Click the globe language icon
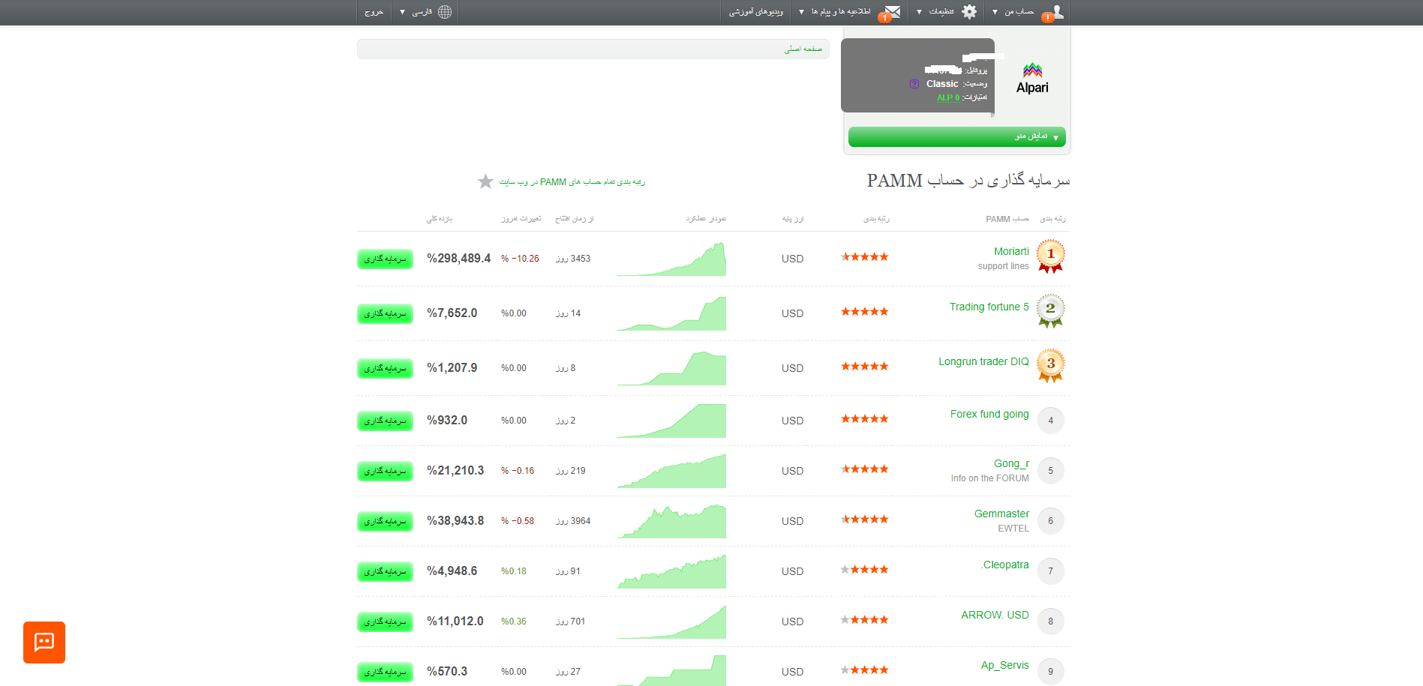The image size is (1423, 686). click(445, 11)
